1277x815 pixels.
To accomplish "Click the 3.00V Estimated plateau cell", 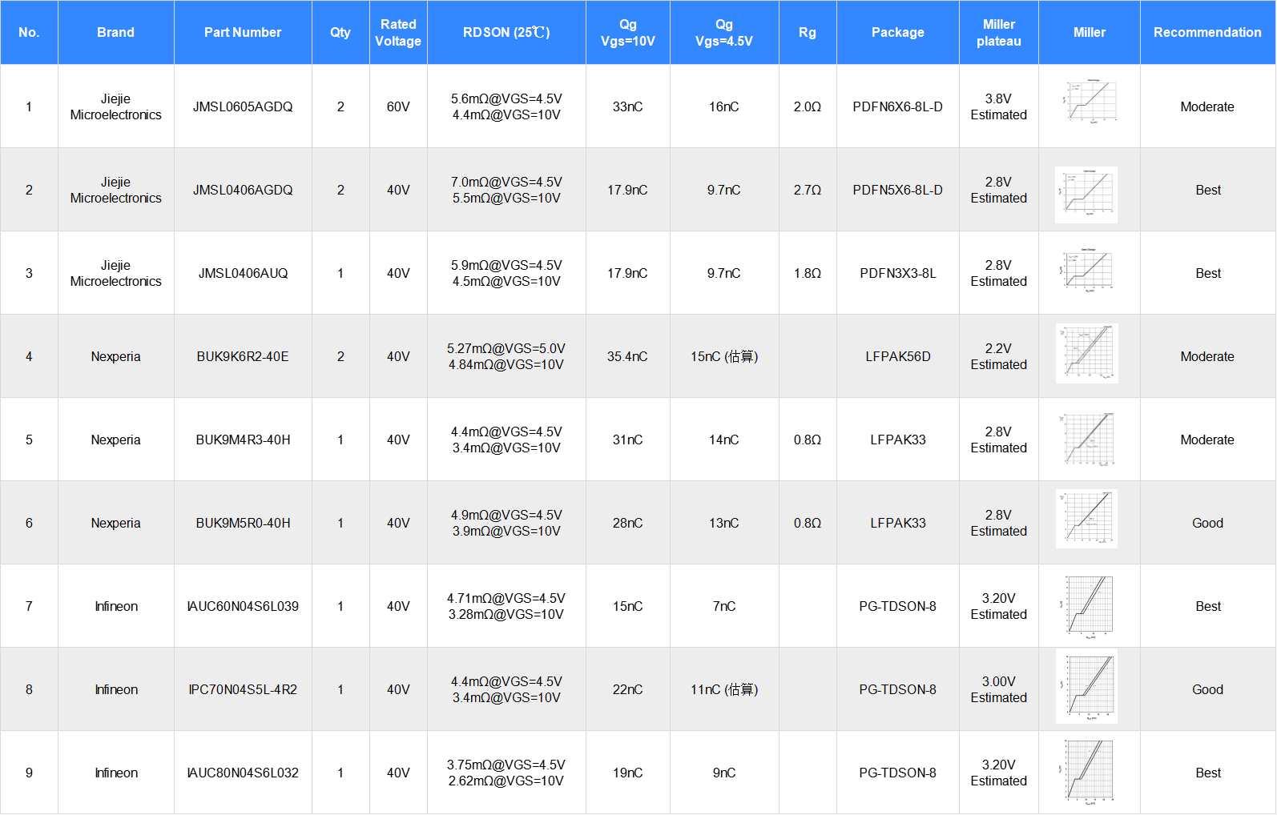I will [998, 689].
